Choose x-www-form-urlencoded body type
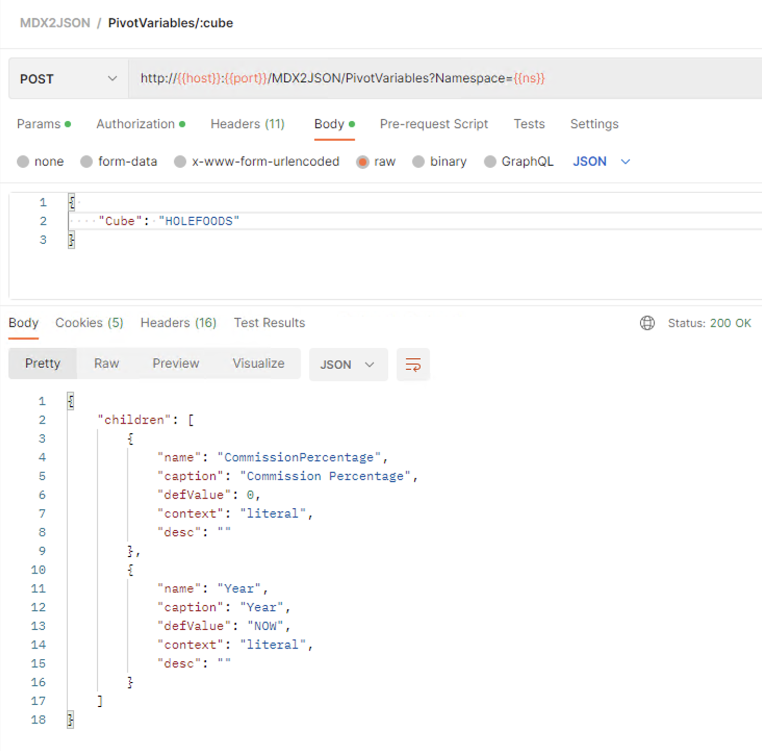762x751 pixels. (180, 161)
